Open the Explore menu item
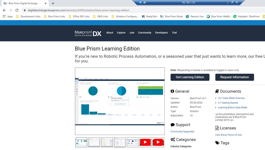The width and height of the screenshot is (265, 150). 121,33
